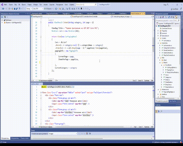This screenshot has width=183, height=146.
Task: Collapse the Controllers folder in Solution Explorer
Action: click(158, 43)
